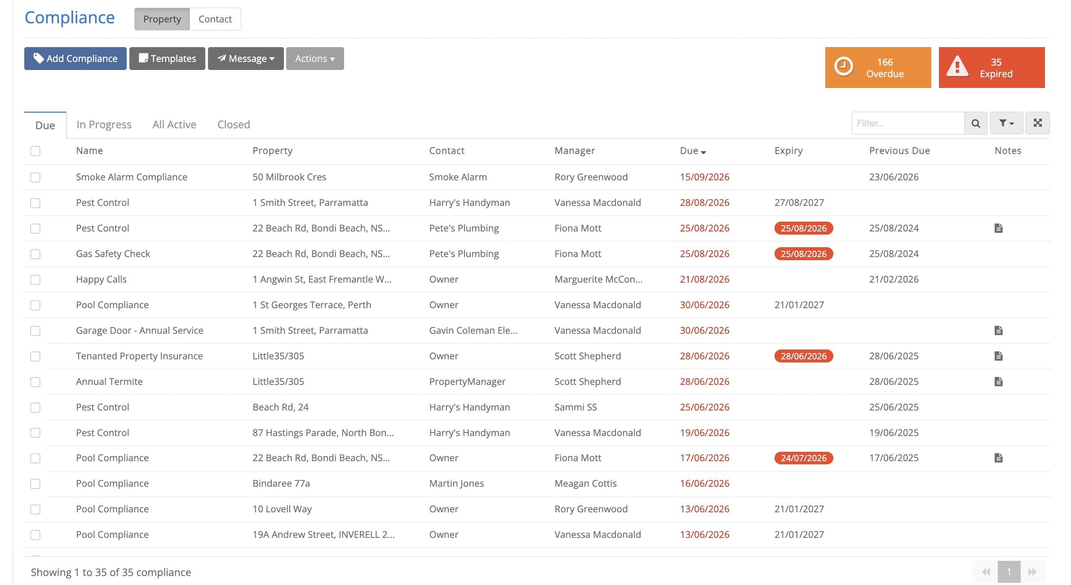The image size is (1071, 585).
Task: Open the Actions dropdown
Action: pos(315,59)
